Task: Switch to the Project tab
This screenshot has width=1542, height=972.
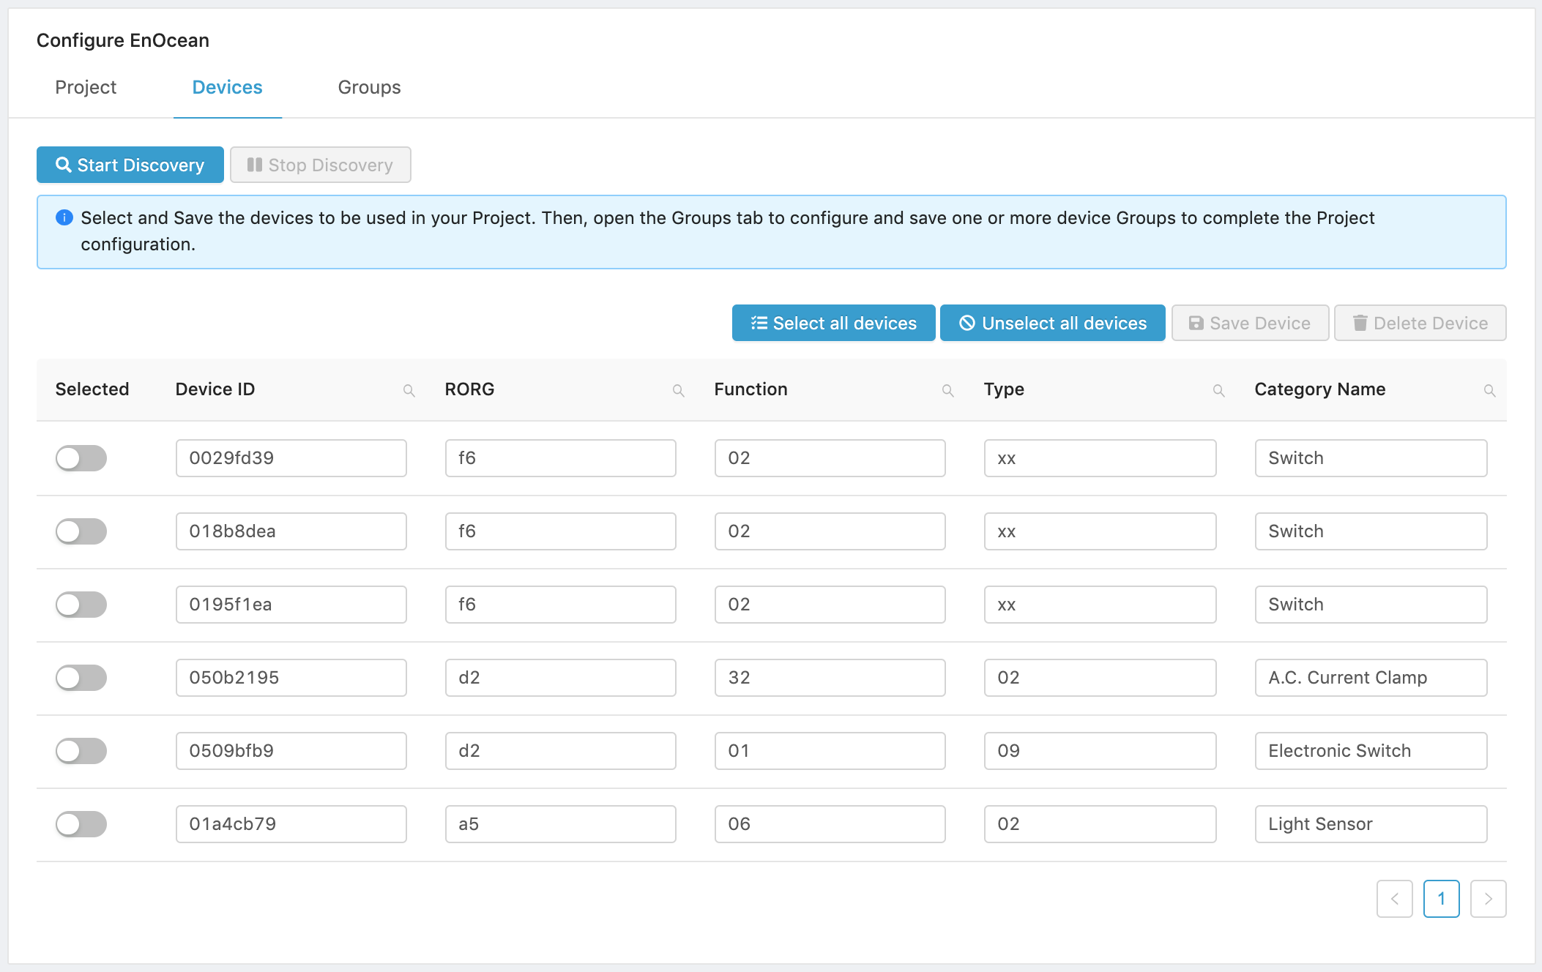Action: pyautogui.click(x=86, y=87)
